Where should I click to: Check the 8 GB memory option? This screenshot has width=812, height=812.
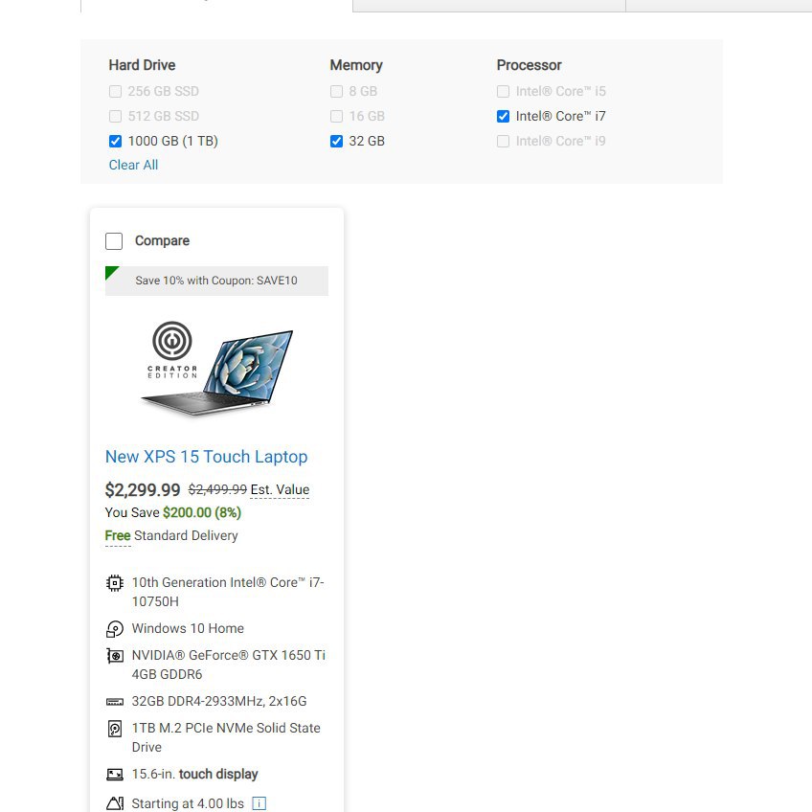337,92
